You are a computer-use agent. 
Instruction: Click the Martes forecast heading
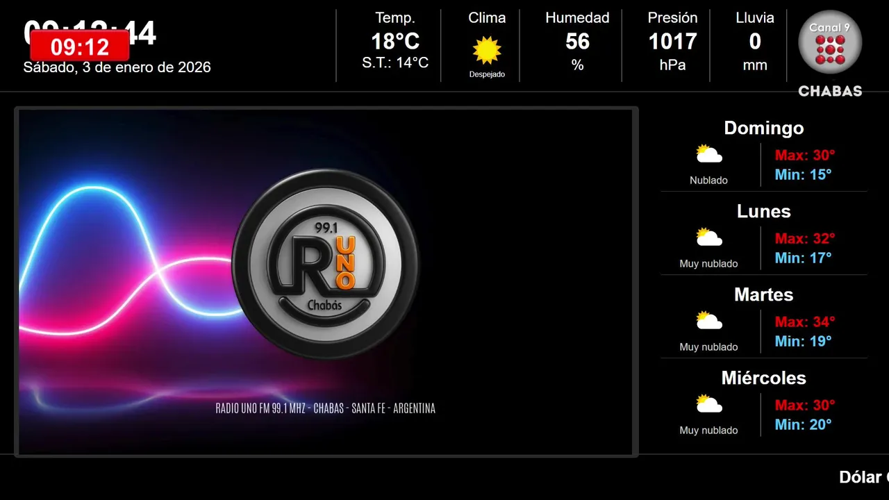[764, 294]
